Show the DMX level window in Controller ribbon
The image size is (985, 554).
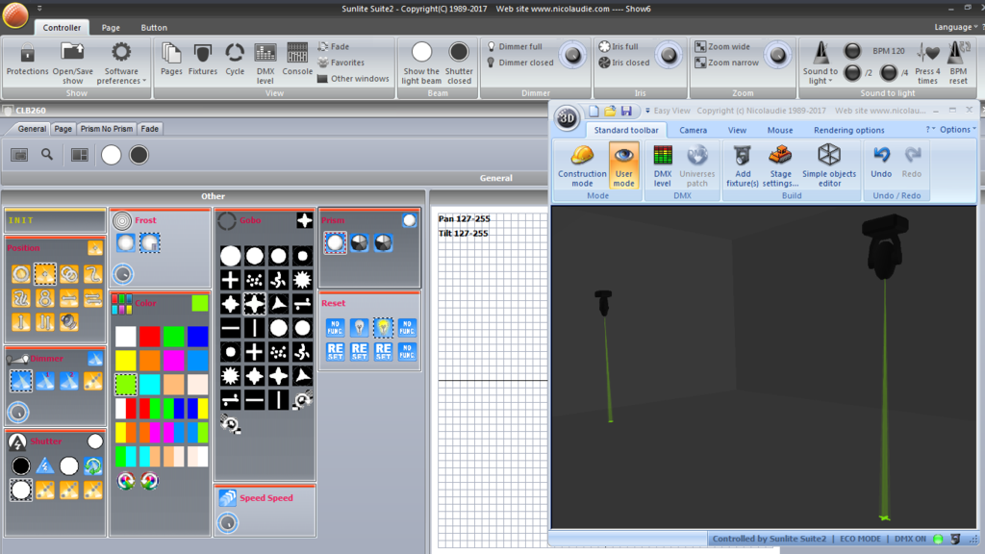(x=265, y=63)
